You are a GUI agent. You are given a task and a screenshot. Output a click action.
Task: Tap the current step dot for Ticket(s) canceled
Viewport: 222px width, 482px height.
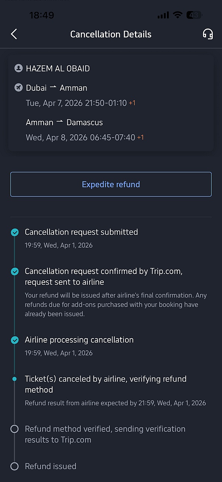(14, 379)
